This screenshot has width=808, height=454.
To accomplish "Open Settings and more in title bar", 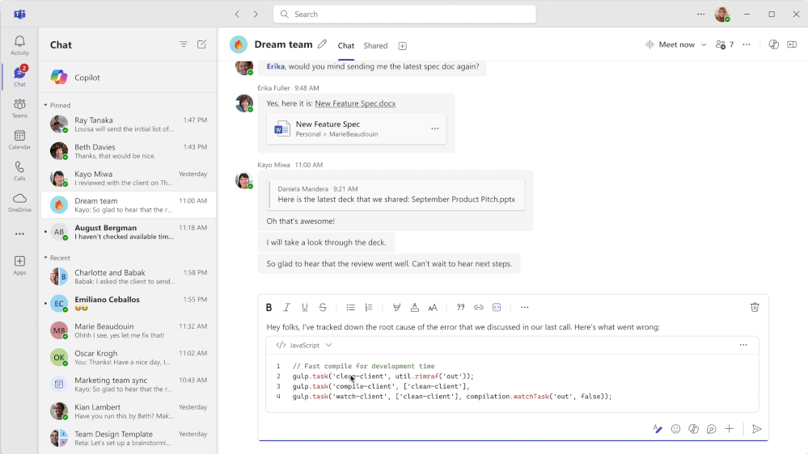I will click(x=700, y=14).
